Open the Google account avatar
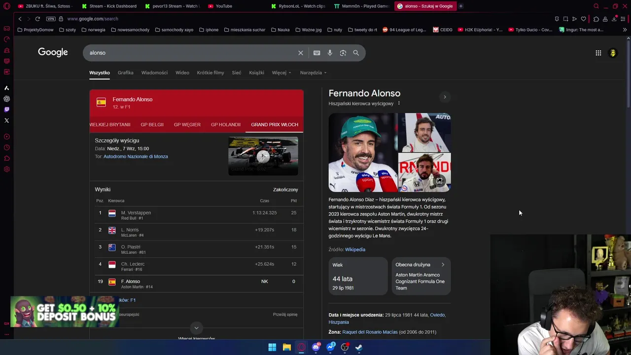This screenshot has height=355, width=631. (613, 53)
